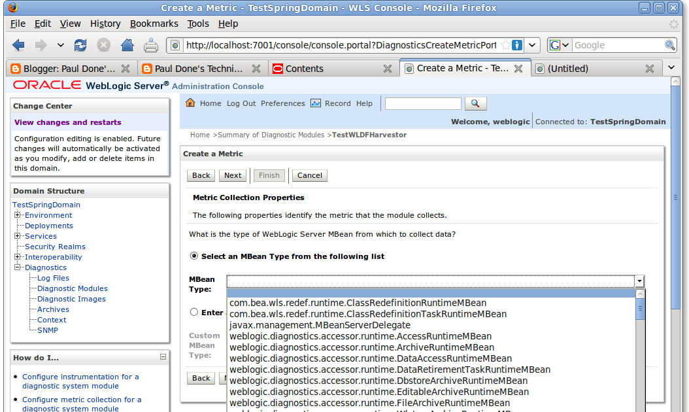
Task: Open the browser home page icon
Action: click(127, 44)
